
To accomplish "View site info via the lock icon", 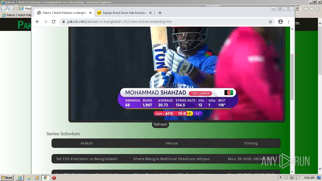I will coord(63,22).
